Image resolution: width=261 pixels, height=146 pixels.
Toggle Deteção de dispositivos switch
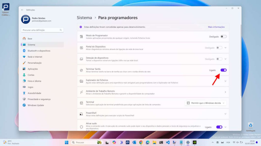tap(219, 59)
